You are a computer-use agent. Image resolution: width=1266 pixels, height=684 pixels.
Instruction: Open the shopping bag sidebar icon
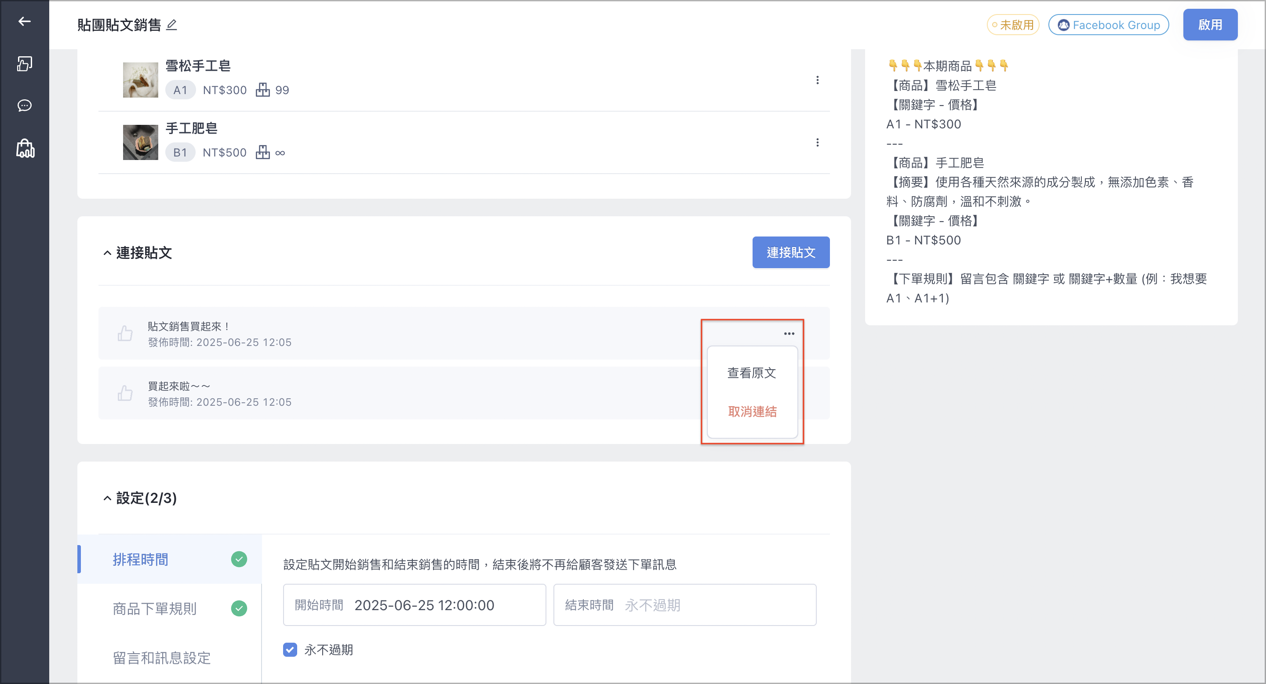(25, 148)
